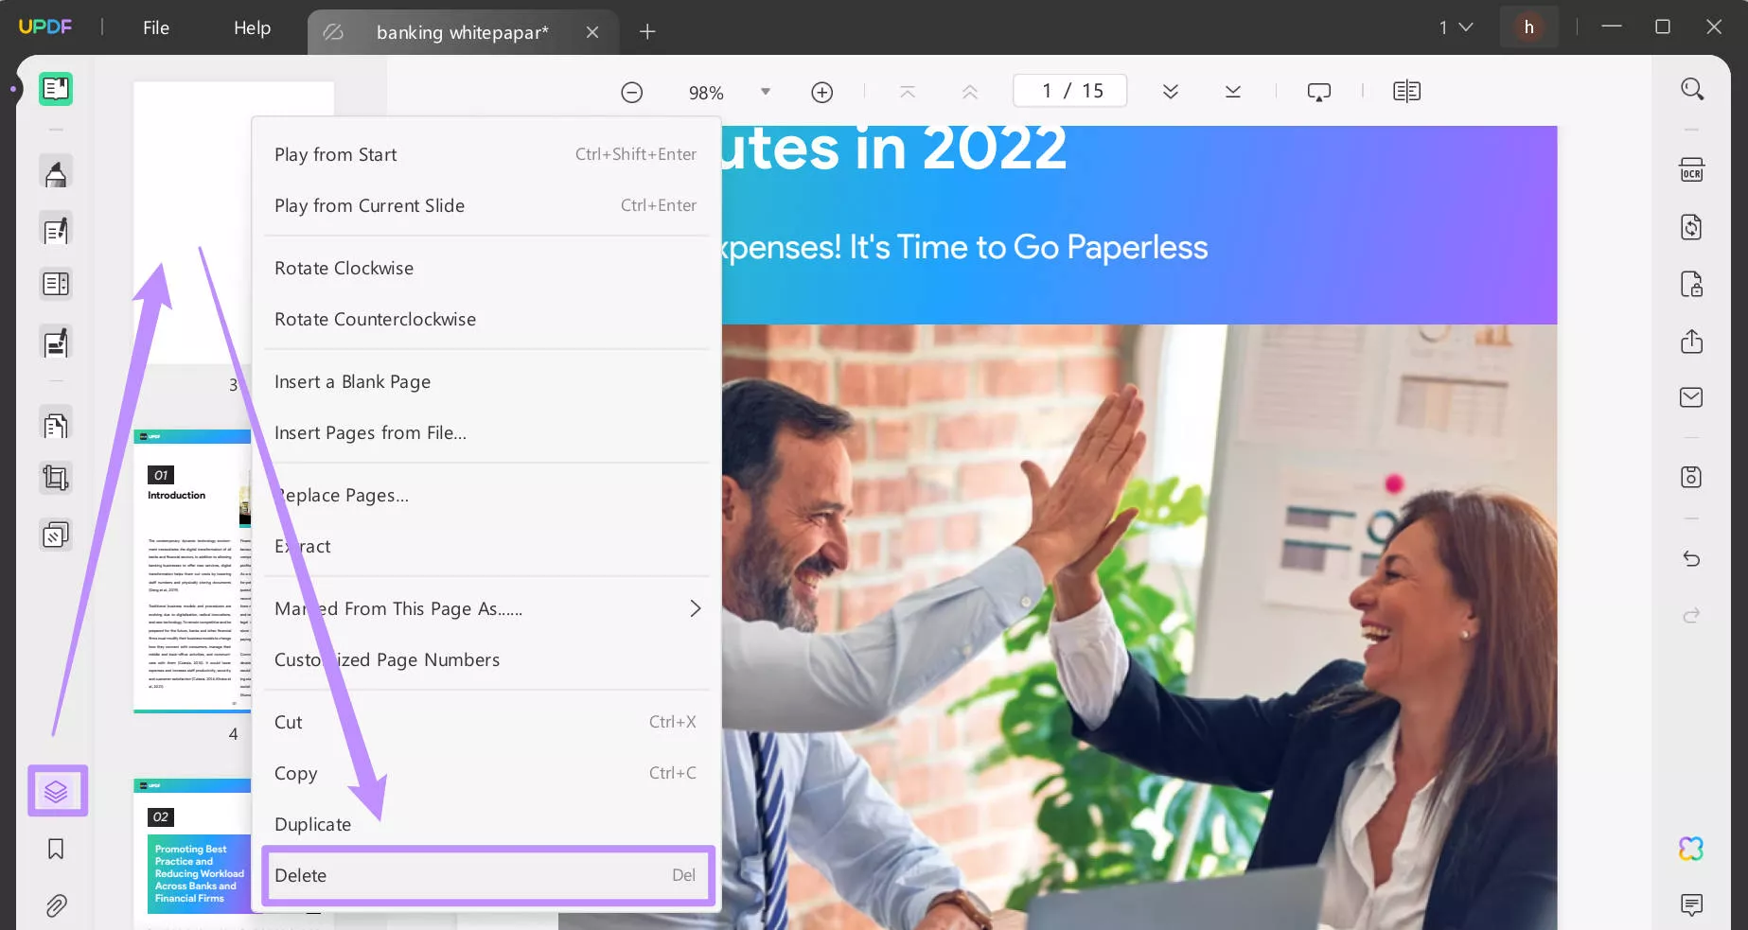Viewport: 1748px width, 930px height.
Task: Select Rotate Counterclockwise
Action: click(x=486, y=319)
